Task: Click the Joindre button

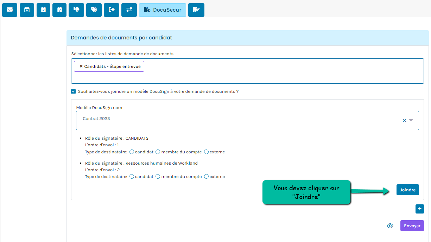Action: (408, 190)
